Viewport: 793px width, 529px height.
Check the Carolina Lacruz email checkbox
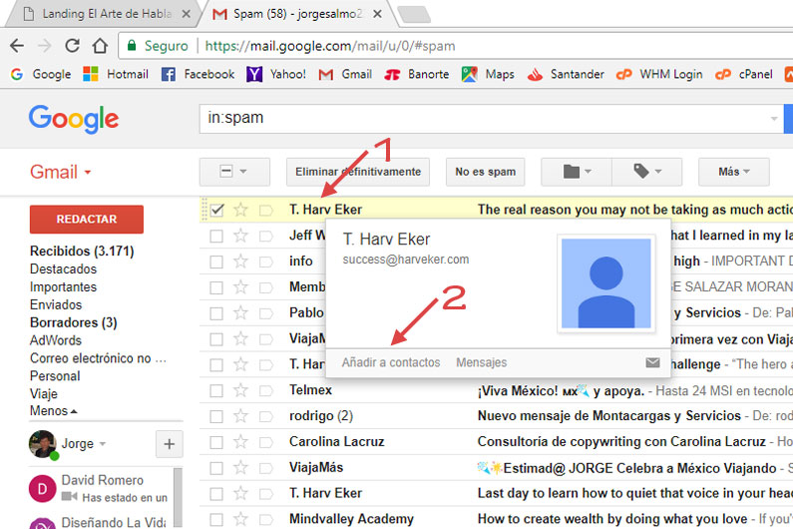tap(216, 442)
